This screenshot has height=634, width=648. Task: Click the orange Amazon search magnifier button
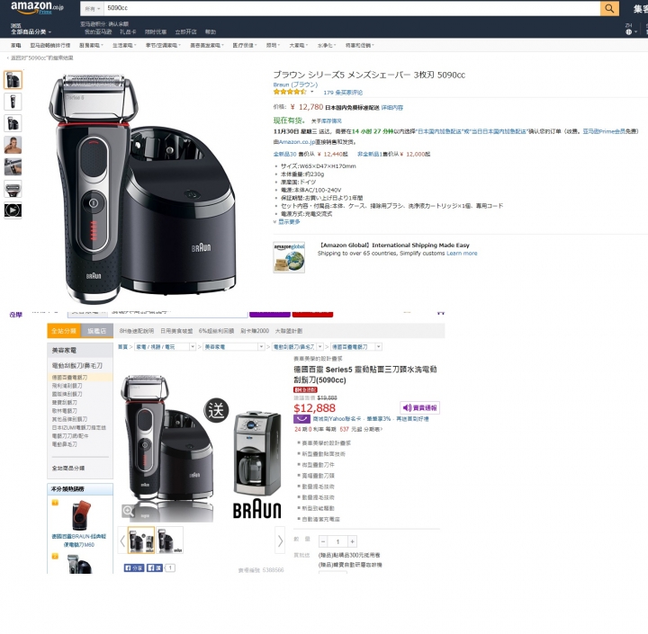point(609,8)
